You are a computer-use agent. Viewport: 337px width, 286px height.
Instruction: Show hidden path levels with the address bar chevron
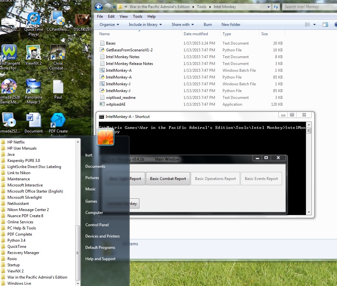[x=126, y=7]
